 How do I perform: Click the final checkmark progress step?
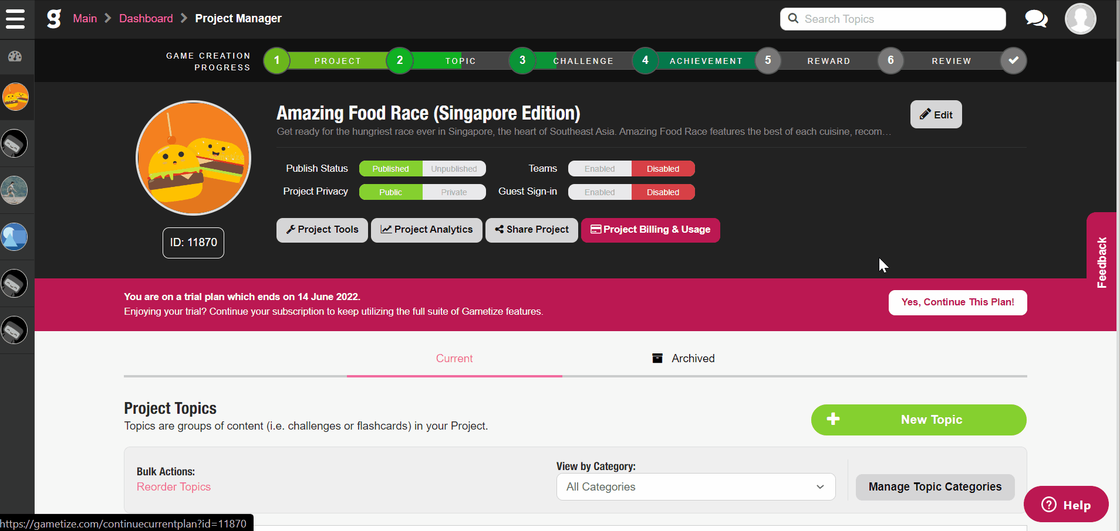tap(1014, 60)
